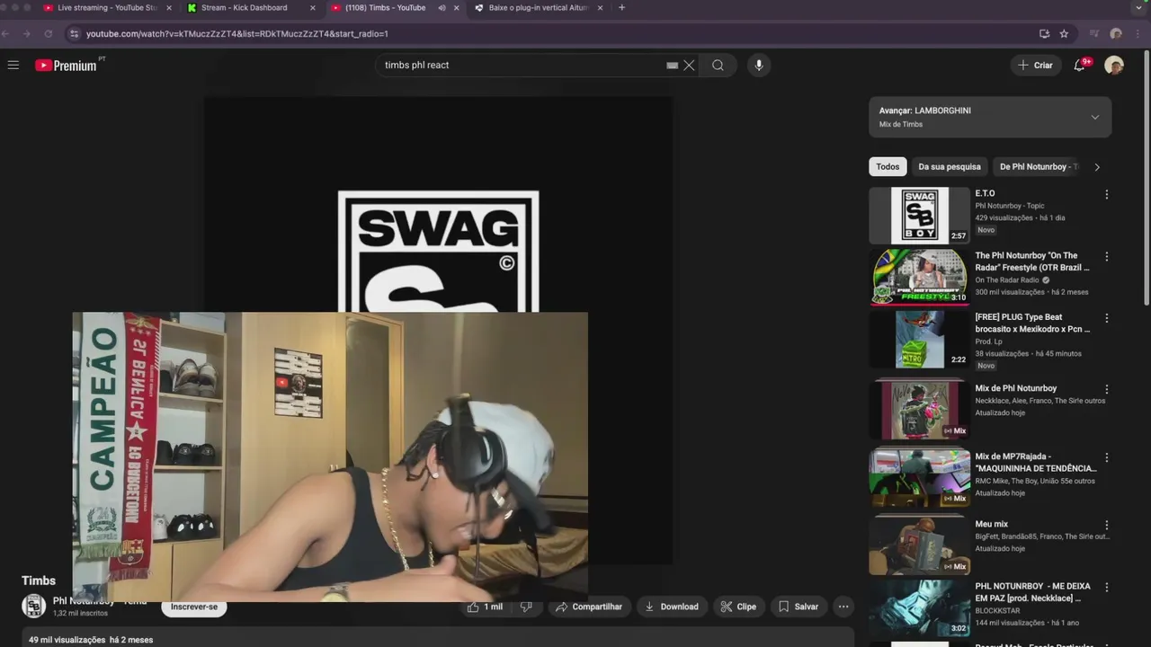
Task: Start voice search with microphone
Action: coord(759,65)
